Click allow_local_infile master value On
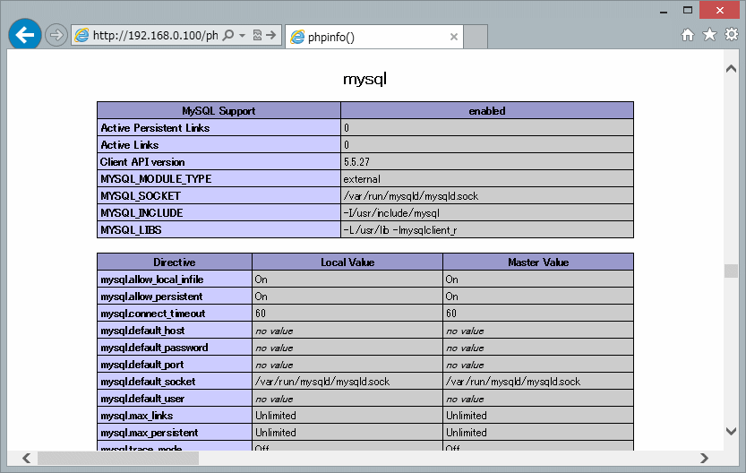The height and width of the screenshot is (473, 746). point(452,279)
